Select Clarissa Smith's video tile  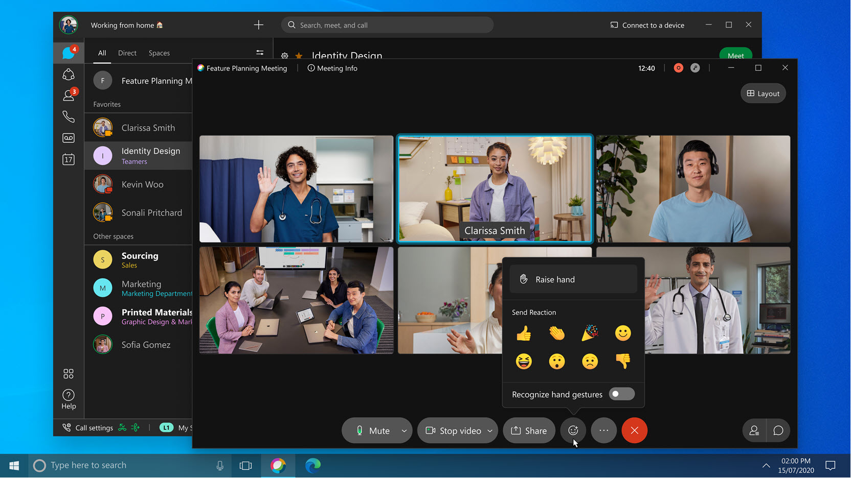tap(495, 189)
